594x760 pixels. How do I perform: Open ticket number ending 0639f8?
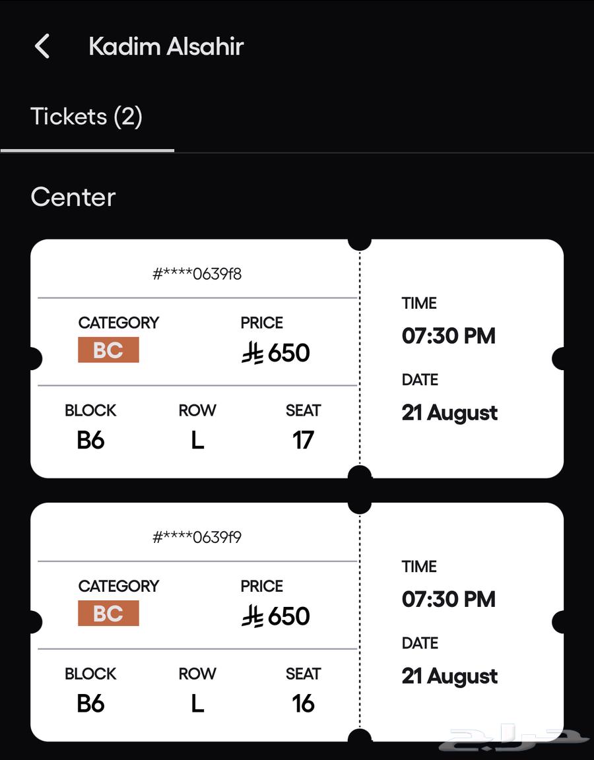[197, 274]
